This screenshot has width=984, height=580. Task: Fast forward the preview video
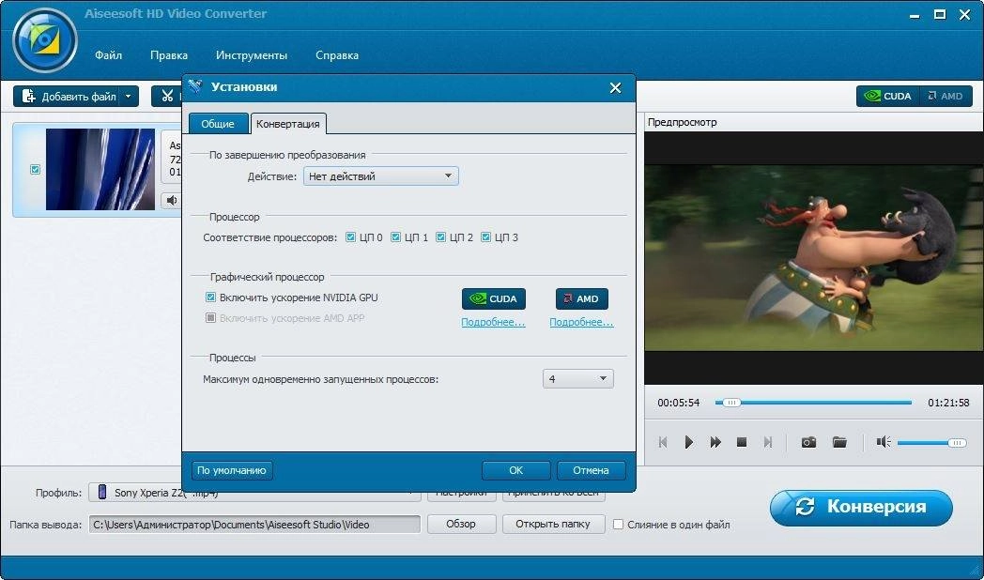(x=715, y=442)
